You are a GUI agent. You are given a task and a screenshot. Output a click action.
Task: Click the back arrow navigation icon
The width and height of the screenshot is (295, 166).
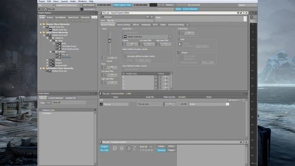39,9
